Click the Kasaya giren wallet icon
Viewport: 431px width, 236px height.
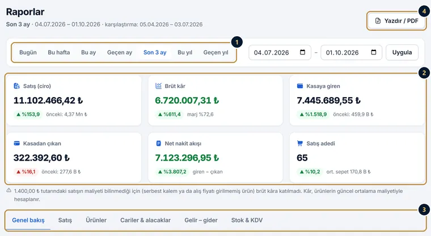pos(300,86)
